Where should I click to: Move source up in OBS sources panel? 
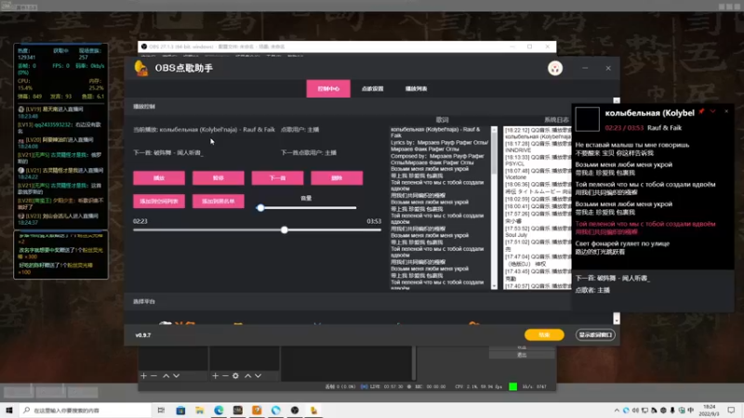[x=247, y=376]
